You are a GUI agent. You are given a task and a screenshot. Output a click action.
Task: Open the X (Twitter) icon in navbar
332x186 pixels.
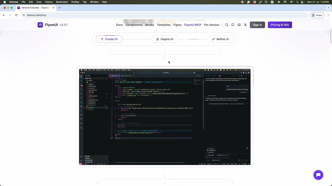point(245,25)
